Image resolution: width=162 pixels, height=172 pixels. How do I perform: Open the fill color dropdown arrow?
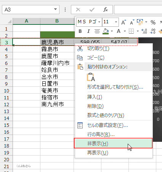[x=112, y=31]
